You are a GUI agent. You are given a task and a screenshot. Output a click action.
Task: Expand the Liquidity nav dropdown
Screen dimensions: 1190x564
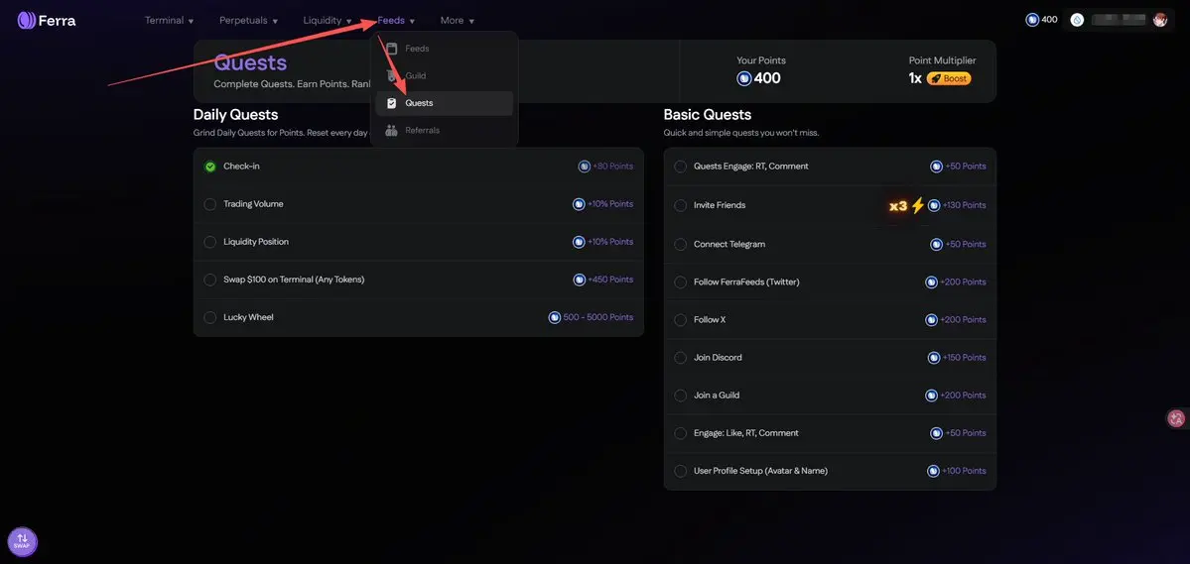[328, 21]
